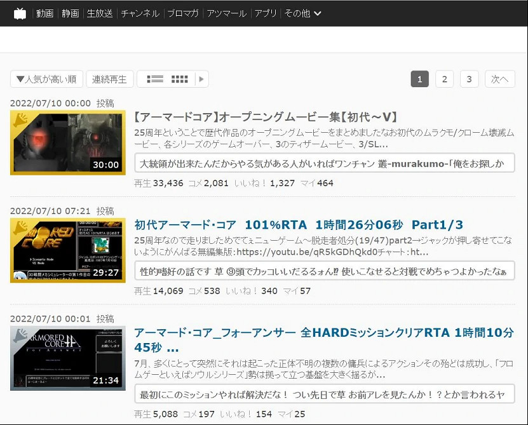The width and height of the screenshot is (528, 425).
Task: Open the 生放送 section
Action: click(99, 12)
